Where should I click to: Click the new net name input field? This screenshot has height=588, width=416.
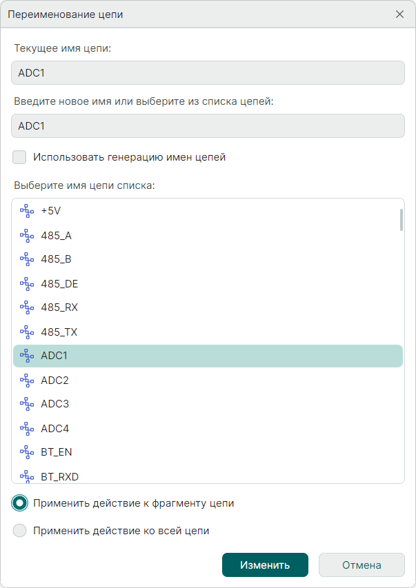click(x=208, y=126)
